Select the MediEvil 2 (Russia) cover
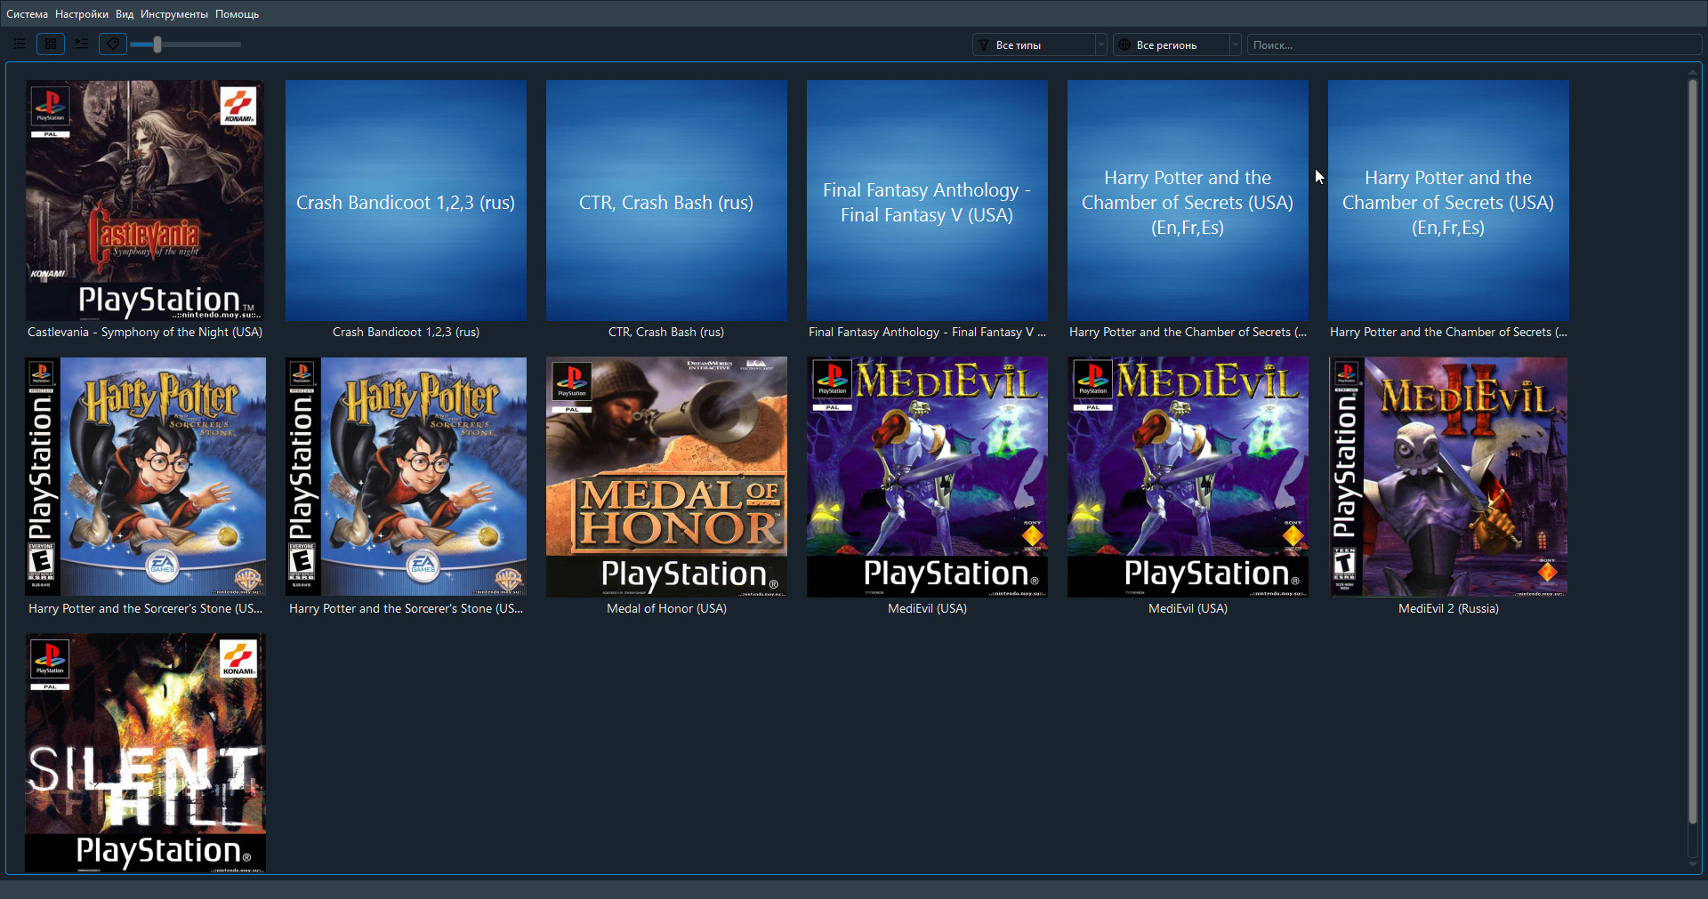1708x899 pixels. click(x=1448, y=478)
